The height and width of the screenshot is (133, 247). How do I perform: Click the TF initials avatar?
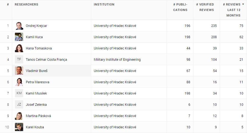(19, 59)
